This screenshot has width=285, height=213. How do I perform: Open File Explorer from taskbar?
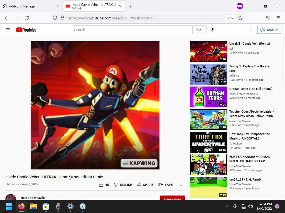pos(34,206)
